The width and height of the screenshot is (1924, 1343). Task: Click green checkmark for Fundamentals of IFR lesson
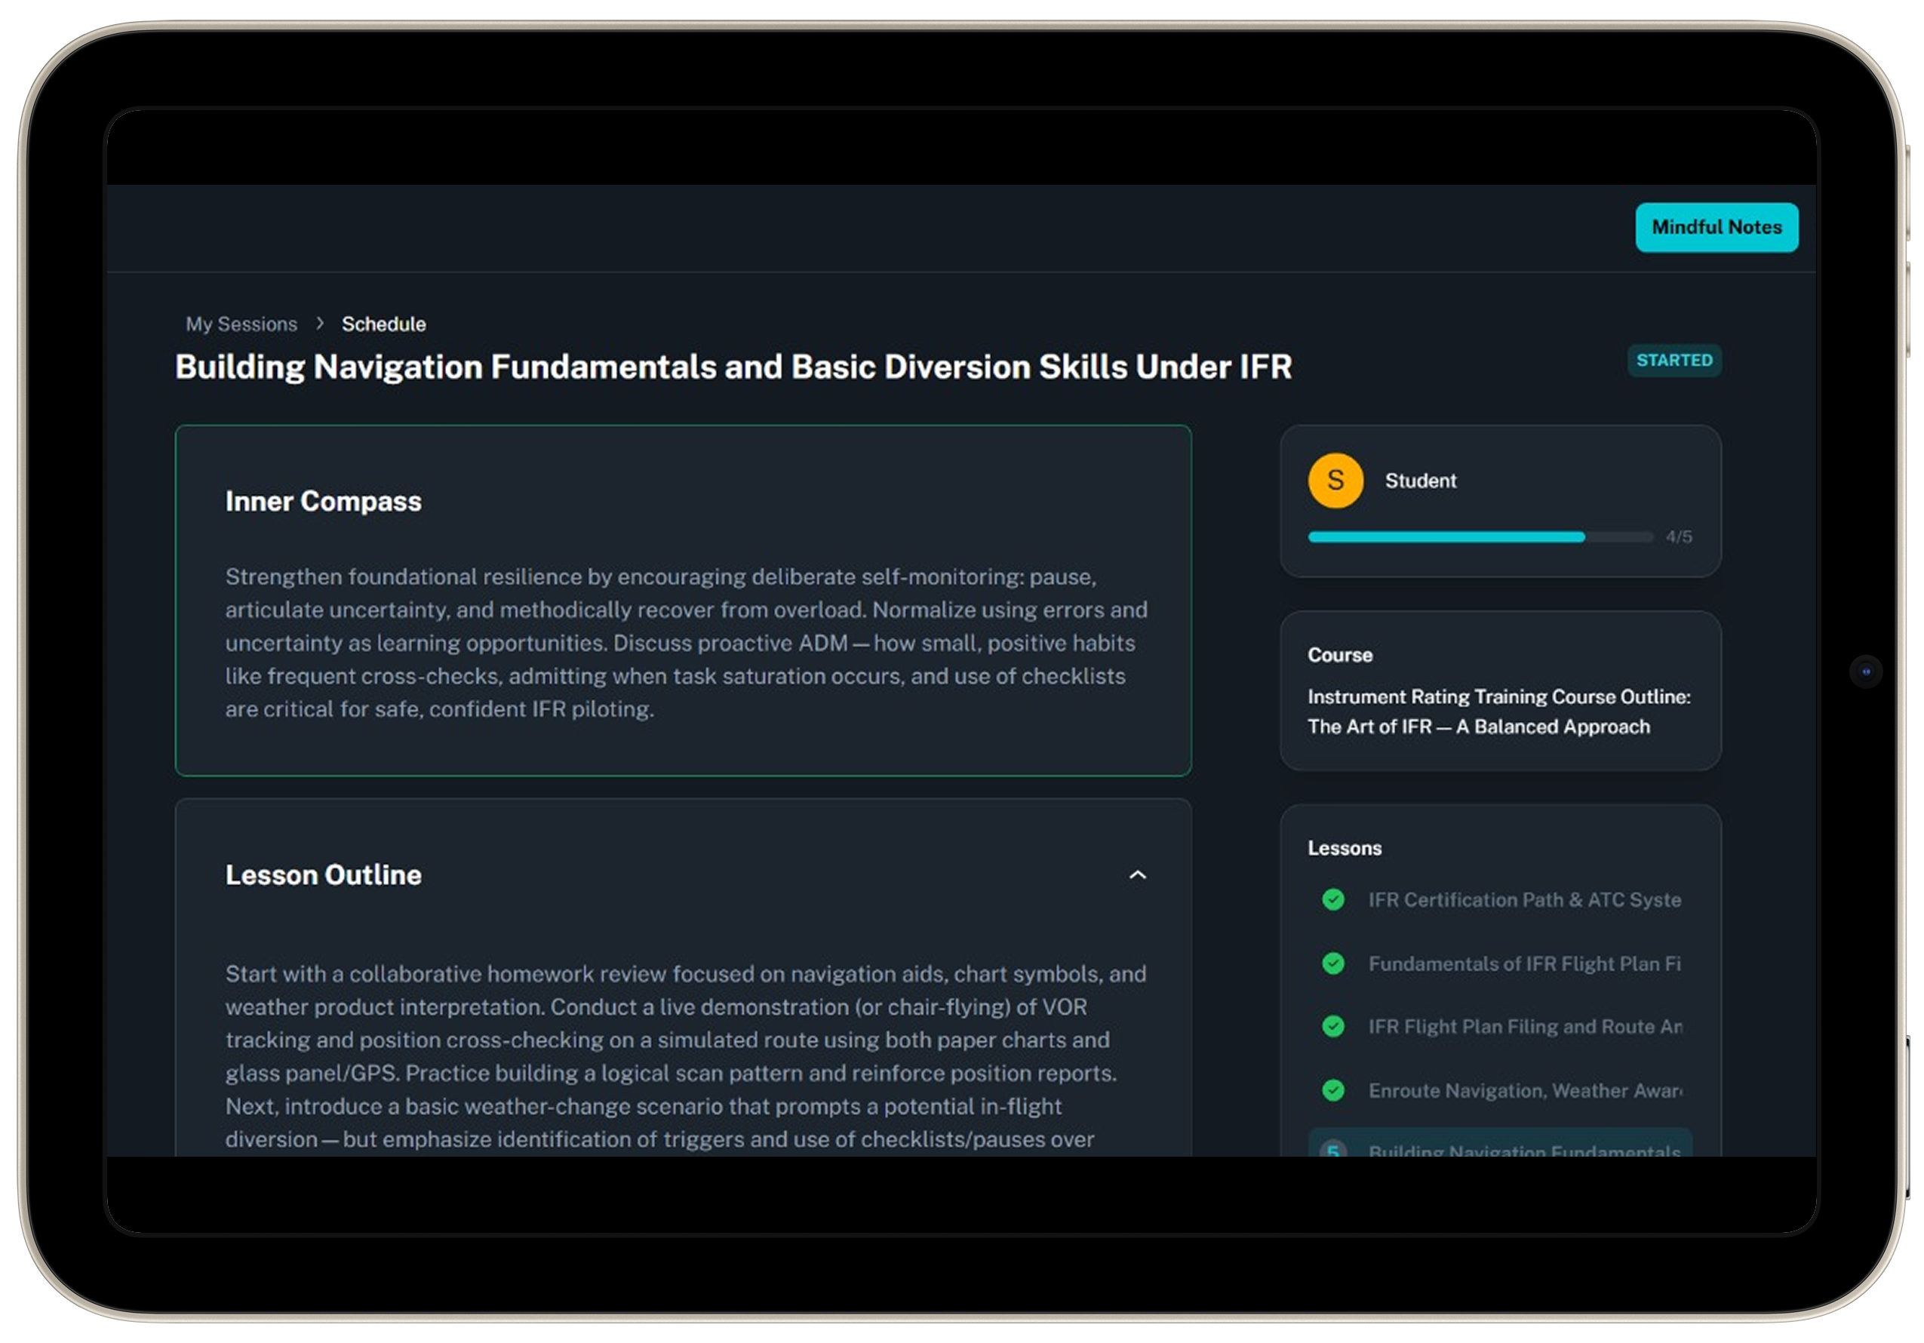[1332, 963]
